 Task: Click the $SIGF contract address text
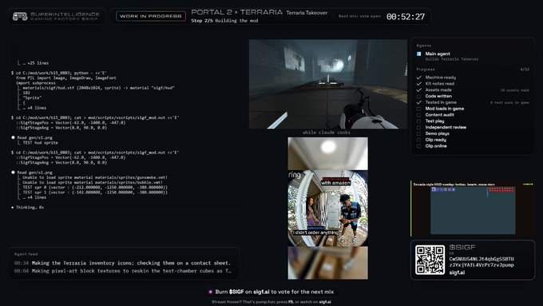pyautogui.click(x=482, y=262)
